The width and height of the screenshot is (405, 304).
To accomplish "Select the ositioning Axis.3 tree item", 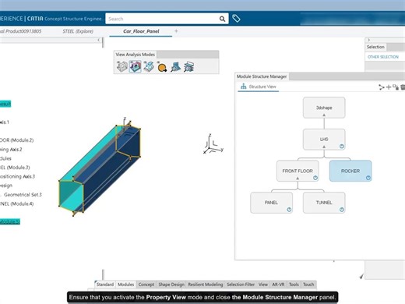I will [x=17, y=176].
